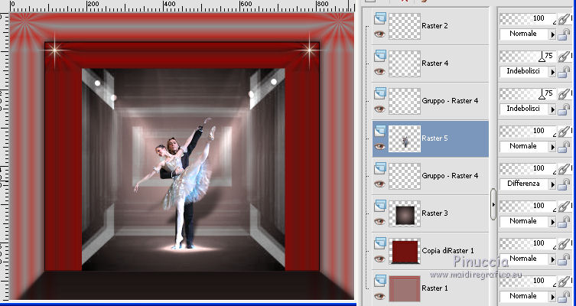576x306 pixels.
Task: Toggle the transparency lock on Raster 3
Action: pyautogui.click(x=564, y=223)
